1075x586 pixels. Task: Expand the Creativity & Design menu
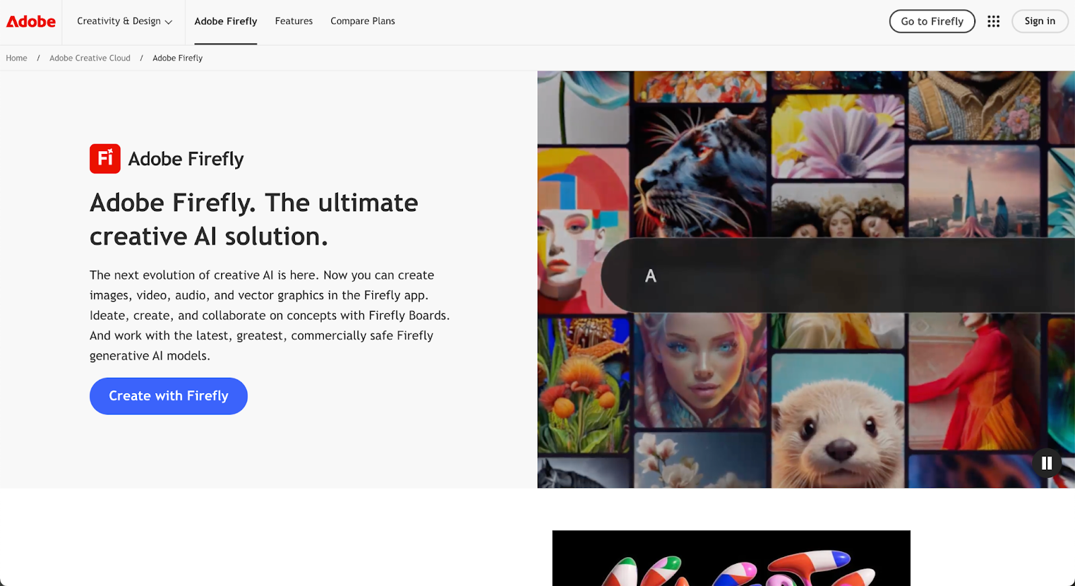[x=124, y=22]
